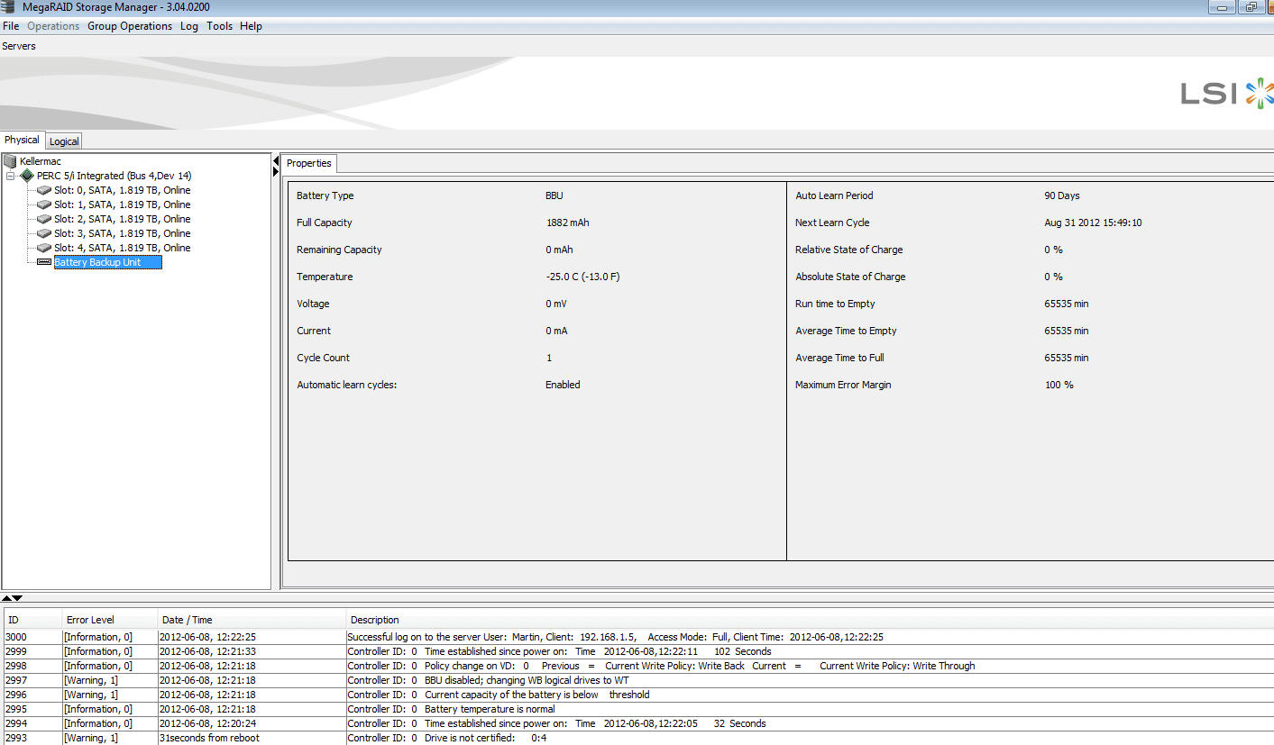
Task: Click the 'BBU disabled' warning log description
Action: pos(489,680)
